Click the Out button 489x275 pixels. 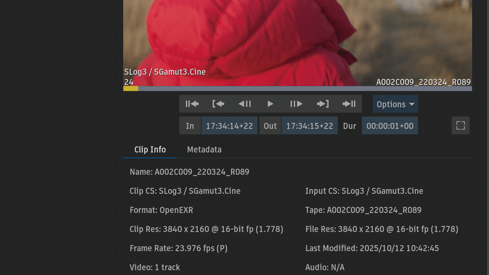click(x=270, y=126)
